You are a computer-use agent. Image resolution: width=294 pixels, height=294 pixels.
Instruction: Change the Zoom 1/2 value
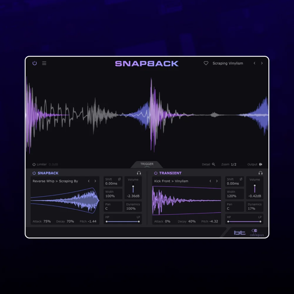click(233, 164)
